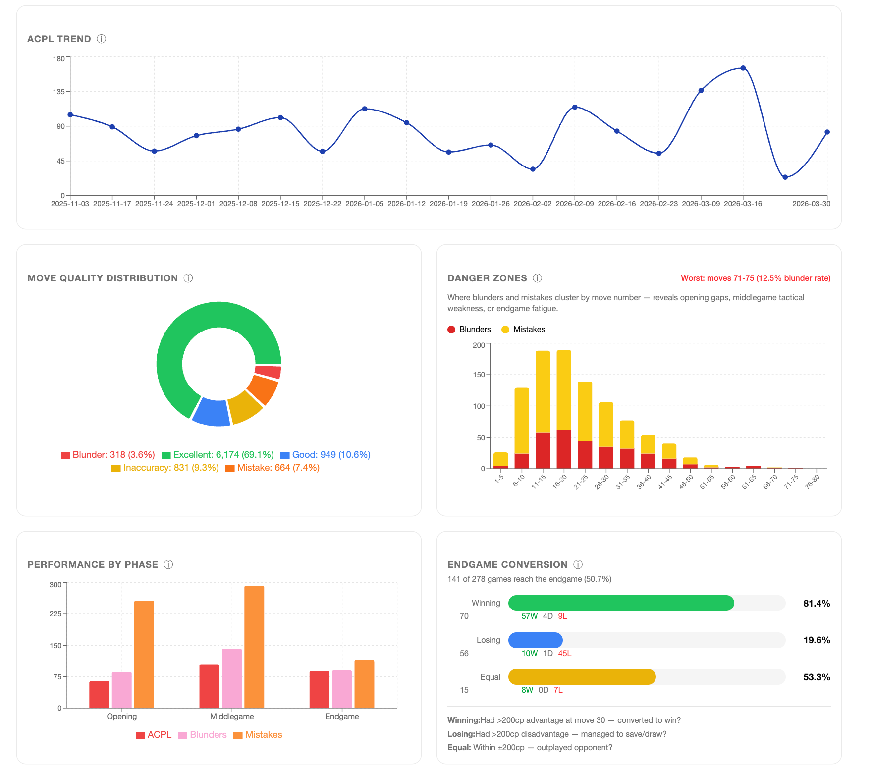Screen dimensions: 873x774
Task: Click the Excellent 6,174 (69.1%) legend entry
Action: [x=218, y=455]
